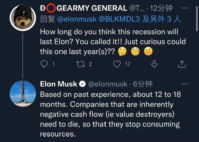This screenshot has width=199, height=142.
Task: Like the tweet with 17 likes
Action: (117, 64)
